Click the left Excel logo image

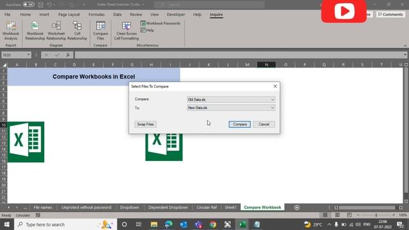click(x=26, y=142)
